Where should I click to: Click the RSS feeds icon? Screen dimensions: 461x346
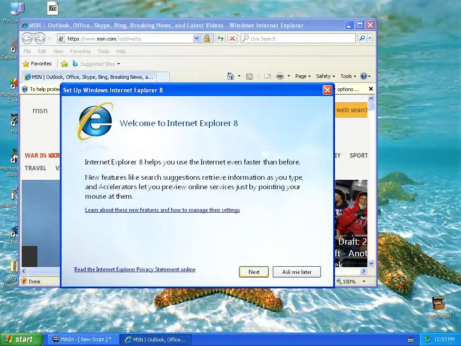point(249,77)
